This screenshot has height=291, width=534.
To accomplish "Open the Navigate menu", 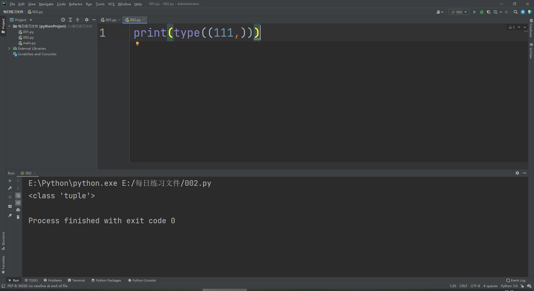I will [46, 4].
